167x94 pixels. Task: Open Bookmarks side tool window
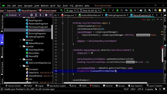(x=2, y=52)
